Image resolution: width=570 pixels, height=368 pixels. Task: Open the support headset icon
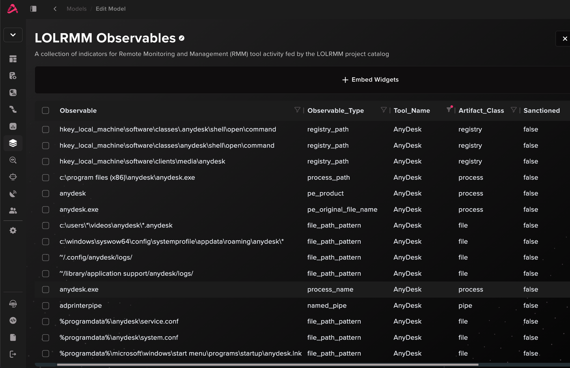(13, 304)
